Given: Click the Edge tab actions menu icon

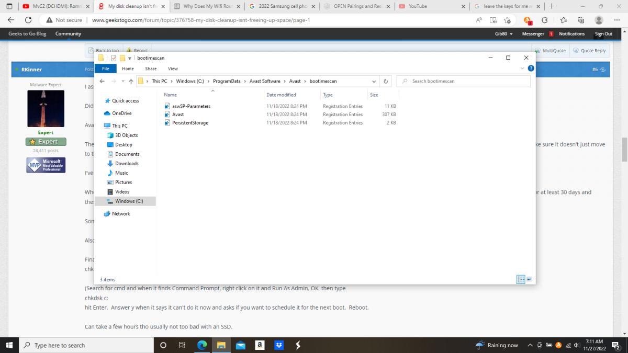Looking at the screenshot, I should 9,6.
